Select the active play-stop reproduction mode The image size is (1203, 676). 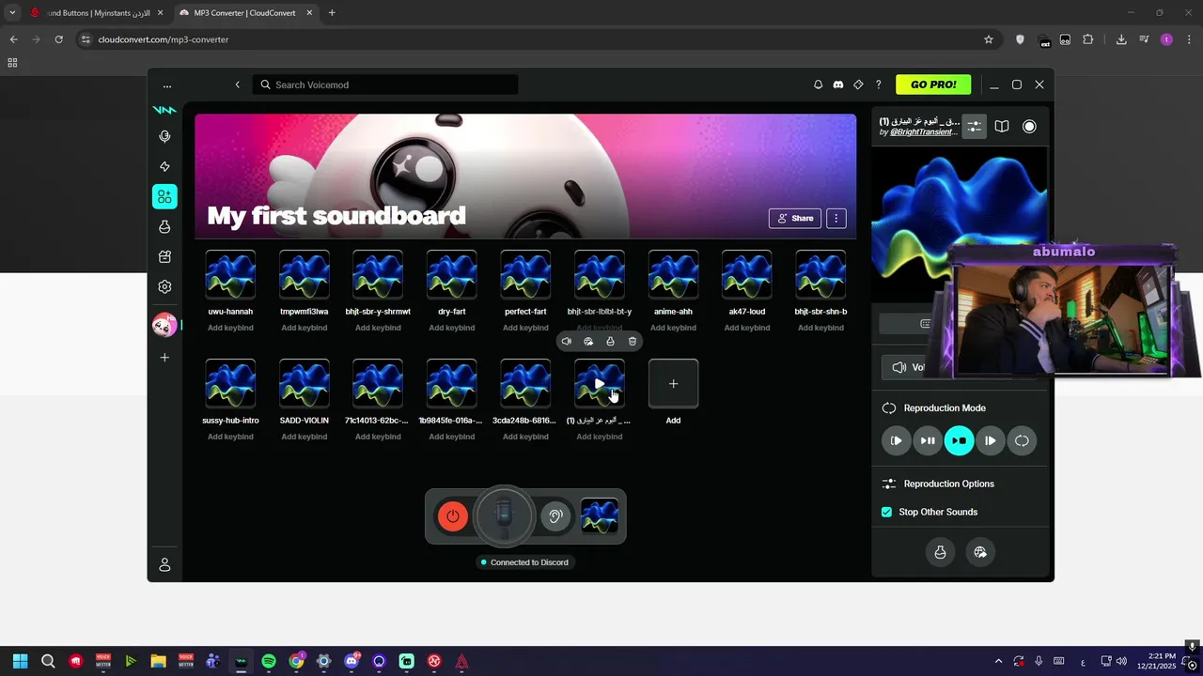959,440
